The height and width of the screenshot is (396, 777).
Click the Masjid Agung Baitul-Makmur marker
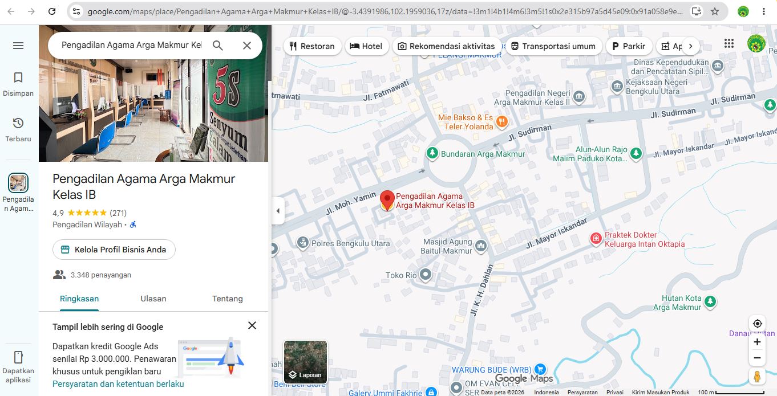click(x=481, y=246)
